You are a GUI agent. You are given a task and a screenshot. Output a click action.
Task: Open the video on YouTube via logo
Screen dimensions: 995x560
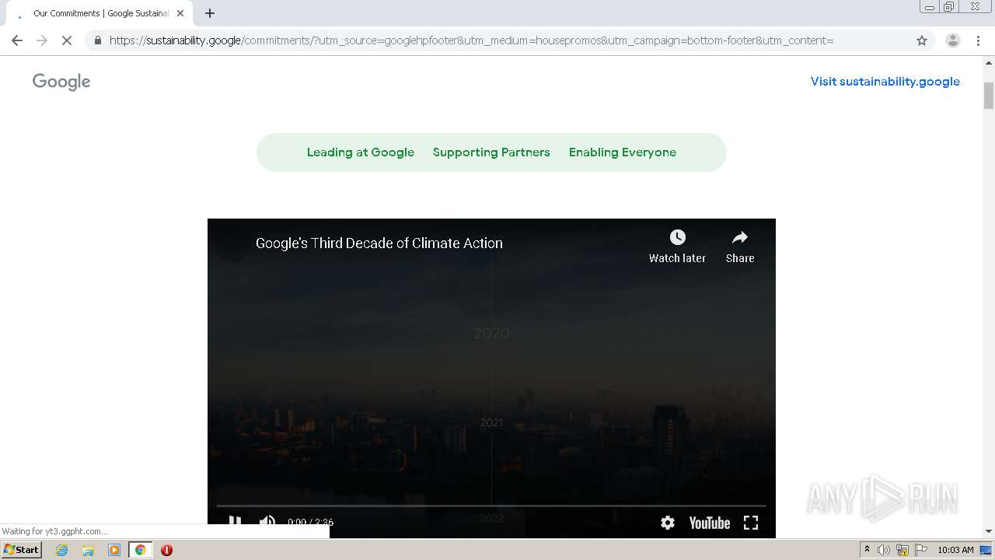click(x=709, y=523)
